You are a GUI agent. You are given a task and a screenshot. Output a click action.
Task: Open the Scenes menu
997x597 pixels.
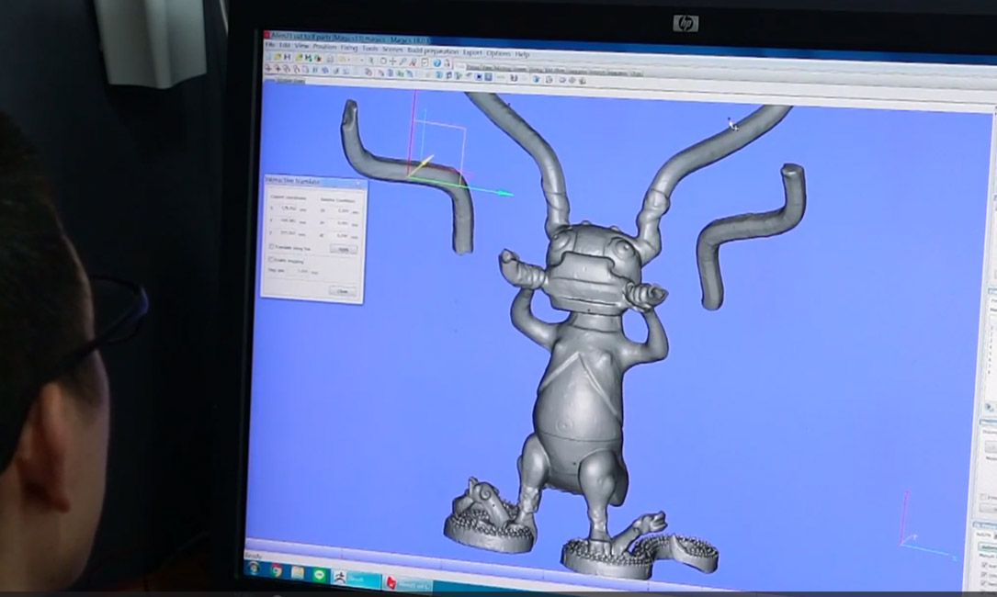pos(392,49)
